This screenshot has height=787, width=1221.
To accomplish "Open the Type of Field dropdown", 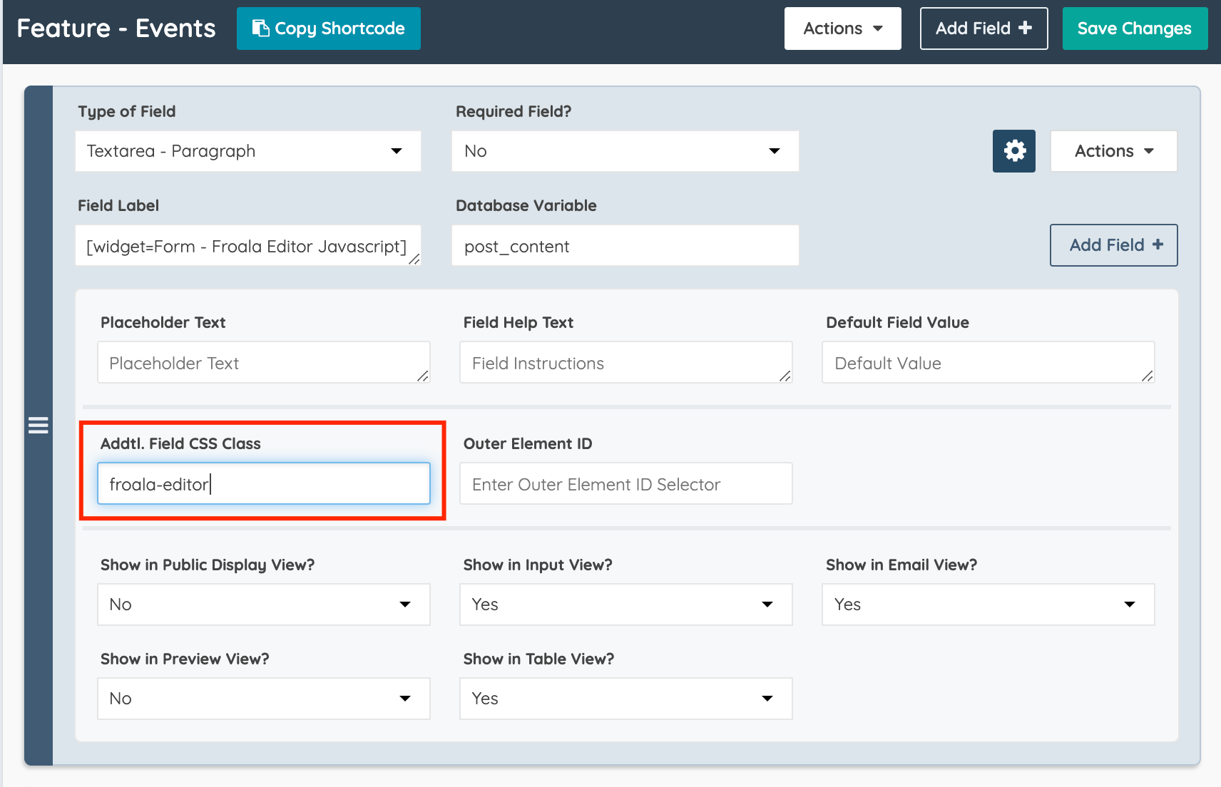I will (x=248, y=150).
